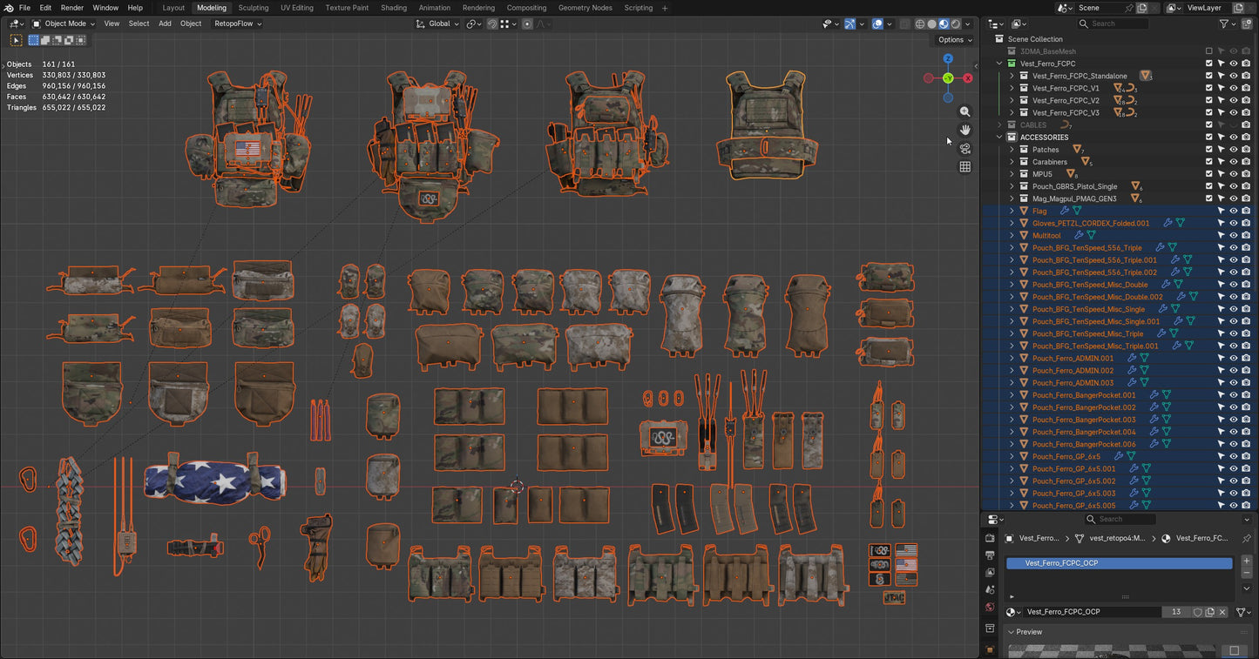Toggle the fake user shield on Vest_Ferro_FCPC_OCP material

(x=1198, y=612)
